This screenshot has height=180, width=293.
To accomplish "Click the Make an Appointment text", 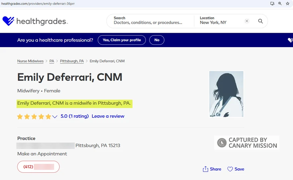I will coord(42,154).
